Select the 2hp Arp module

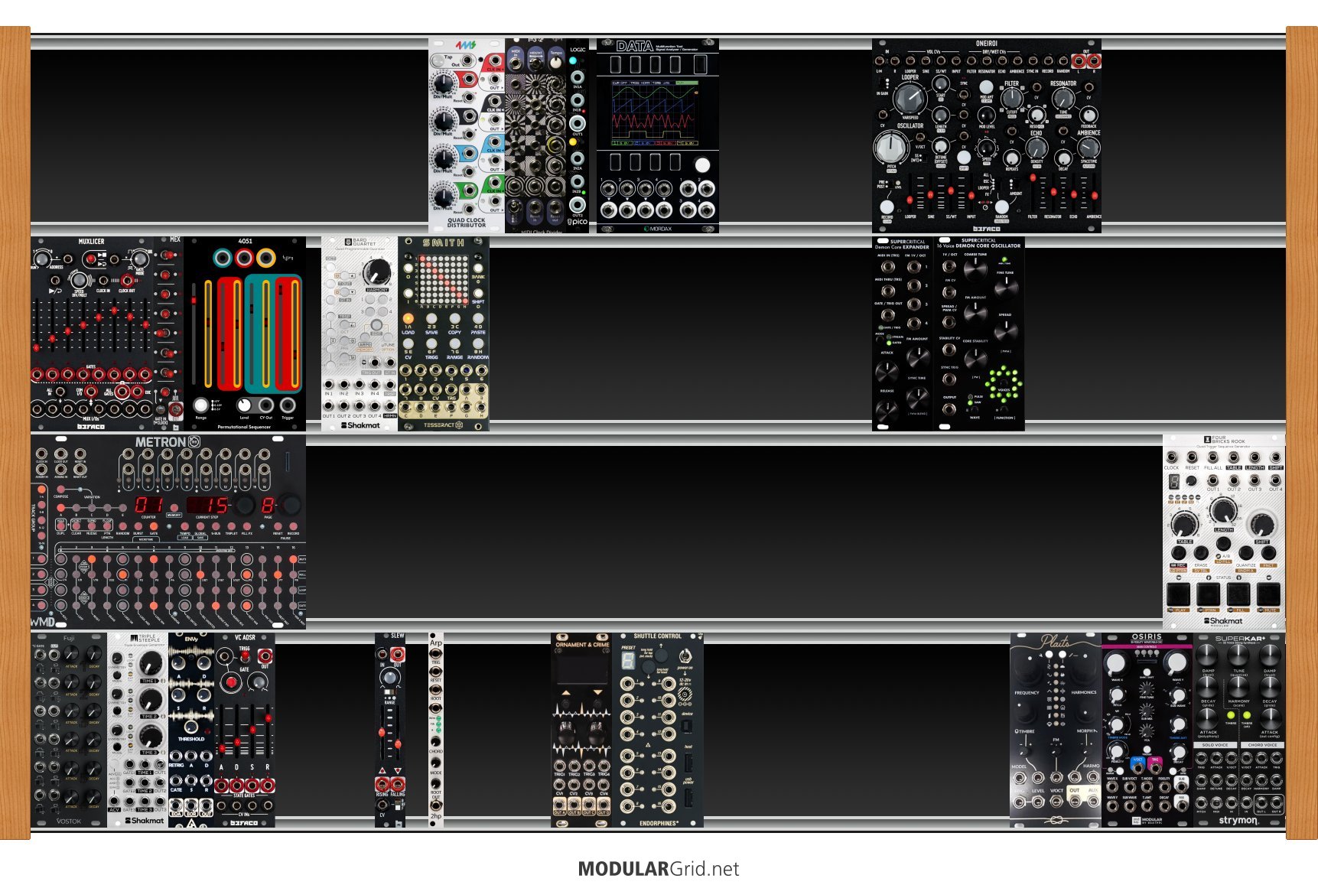[436, 730]
